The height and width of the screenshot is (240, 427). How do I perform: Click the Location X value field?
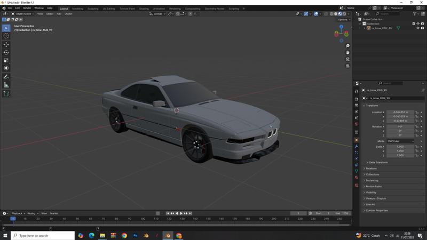400,112
